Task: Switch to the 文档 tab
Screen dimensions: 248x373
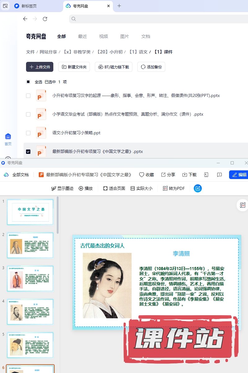Action: pos(146,36)
